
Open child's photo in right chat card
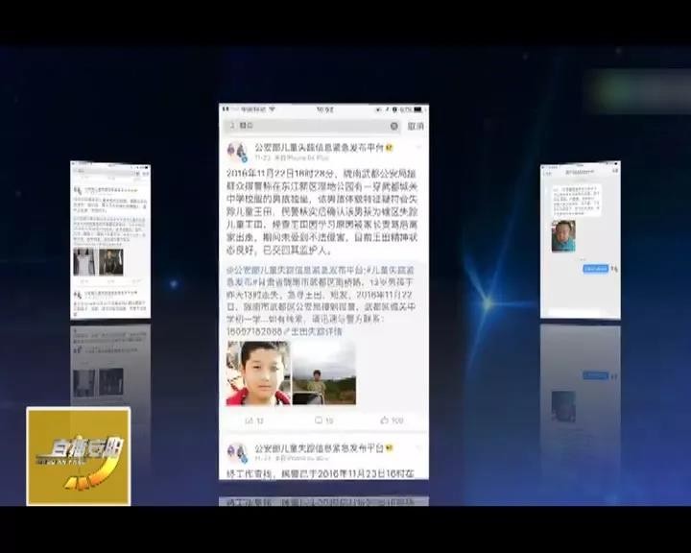pyautogui.click(x=563, y=236)
